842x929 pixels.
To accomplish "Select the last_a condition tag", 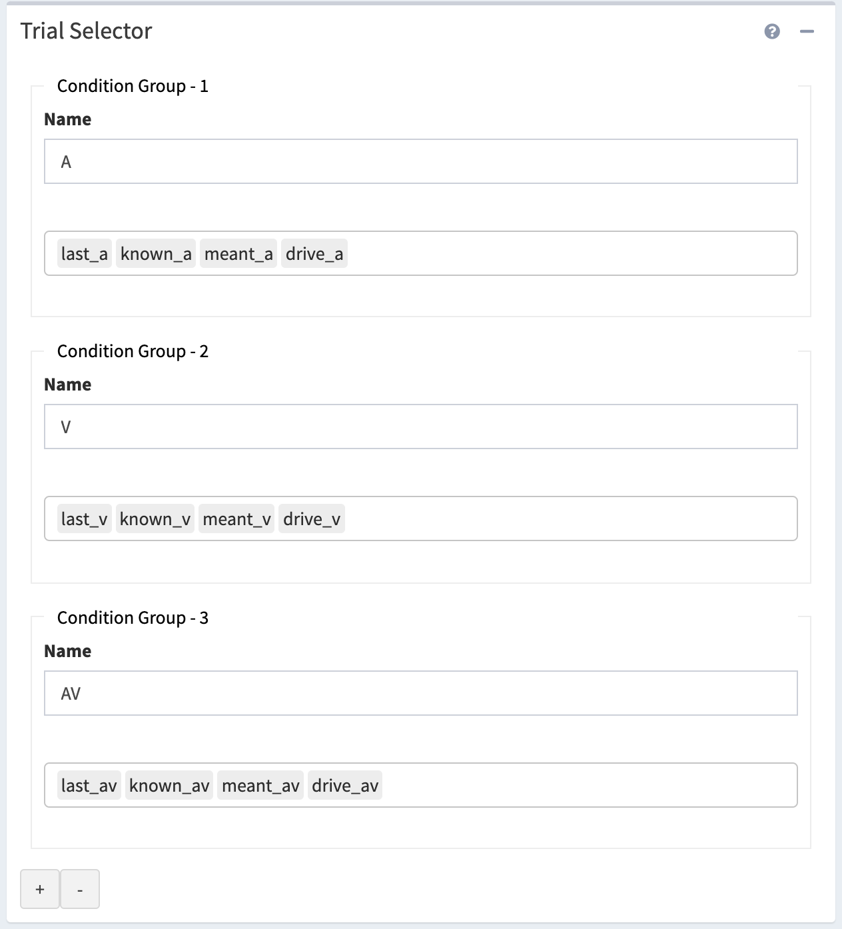I will click(x=84, y=254).
